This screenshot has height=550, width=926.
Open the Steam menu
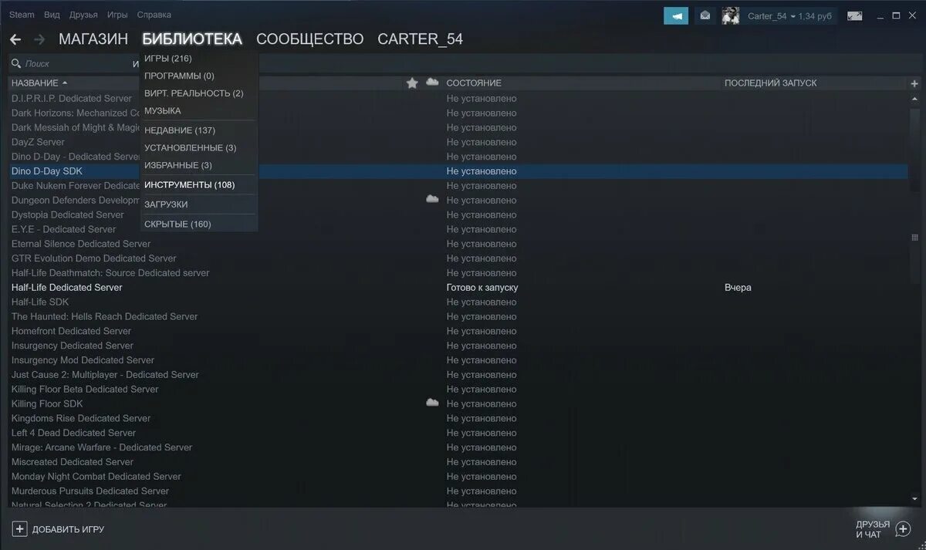pos(22,15)
